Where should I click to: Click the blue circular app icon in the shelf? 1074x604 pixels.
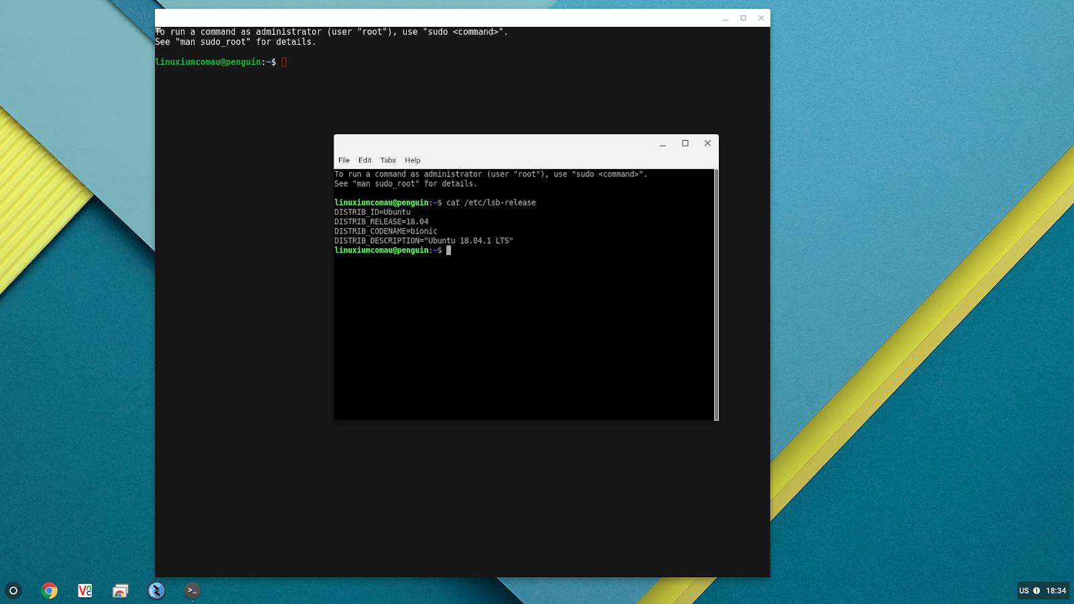coord(156,591)
